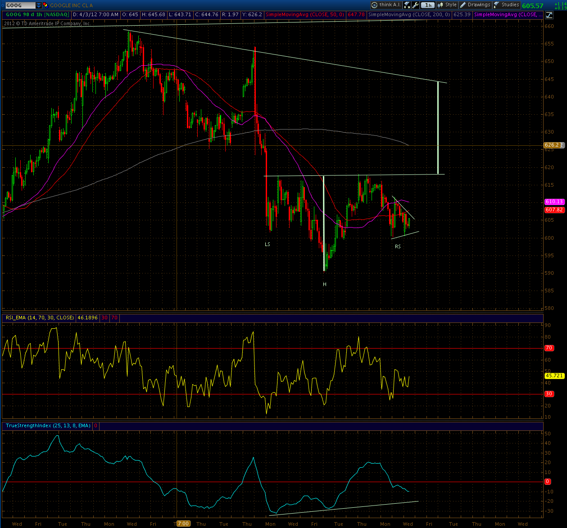Click the 'GOOG 90 d 1h [NASDAQ]' status label

point(37,15)
